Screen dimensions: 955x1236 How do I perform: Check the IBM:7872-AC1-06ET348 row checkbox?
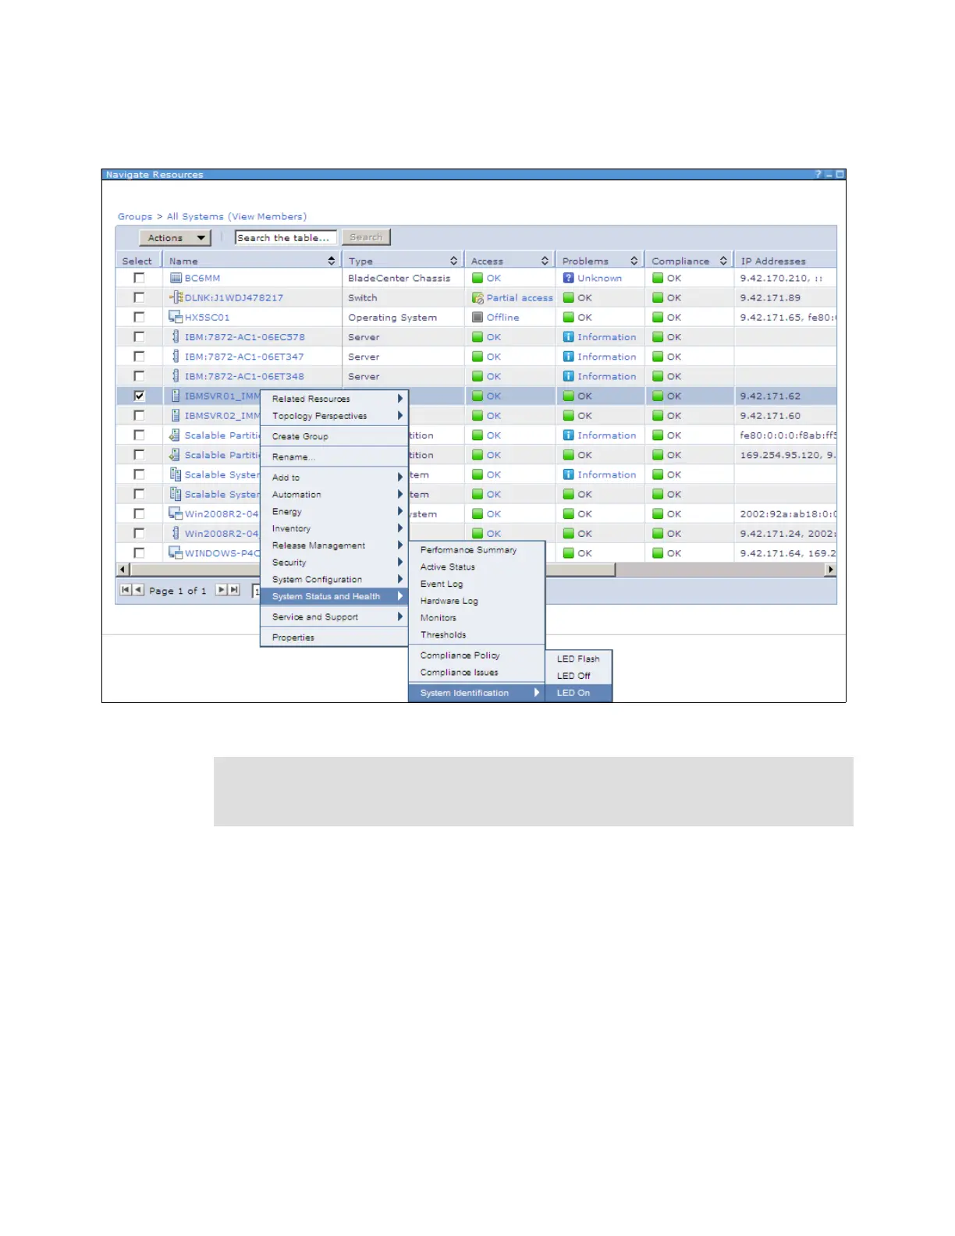(x=139, y=375)
